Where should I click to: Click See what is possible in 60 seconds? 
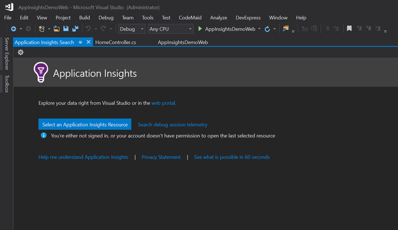(232, 157)
